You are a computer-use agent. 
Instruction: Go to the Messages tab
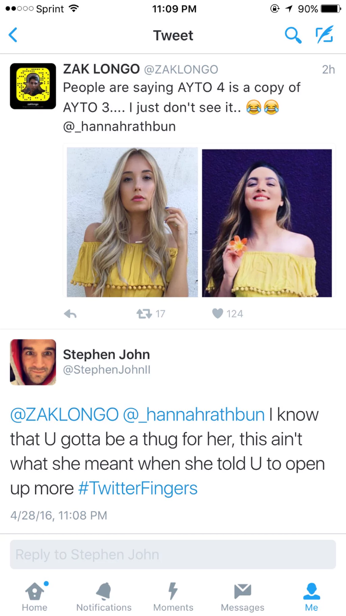tap(242, 597)
